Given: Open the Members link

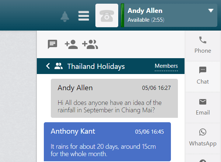Looking at the screenshot, I should (x=166, y=66).
